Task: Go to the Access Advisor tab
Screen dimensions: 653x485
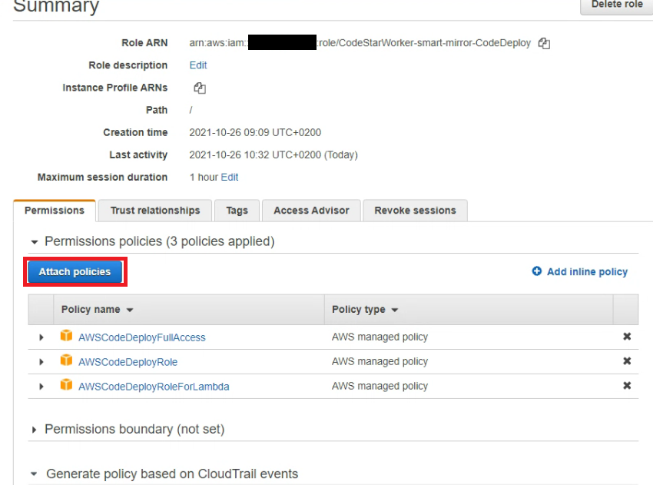Action: click(x=311, y=211)
